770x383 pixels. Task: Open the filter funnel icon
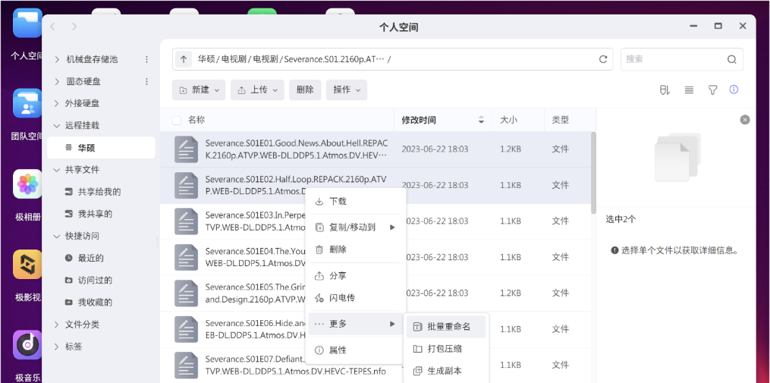click(712, 89)
